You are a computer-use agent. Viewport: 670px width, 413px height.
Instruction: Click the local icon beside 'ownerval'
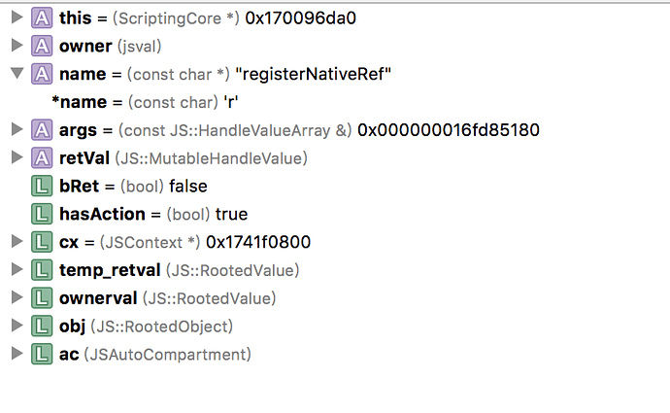point(42,298)
